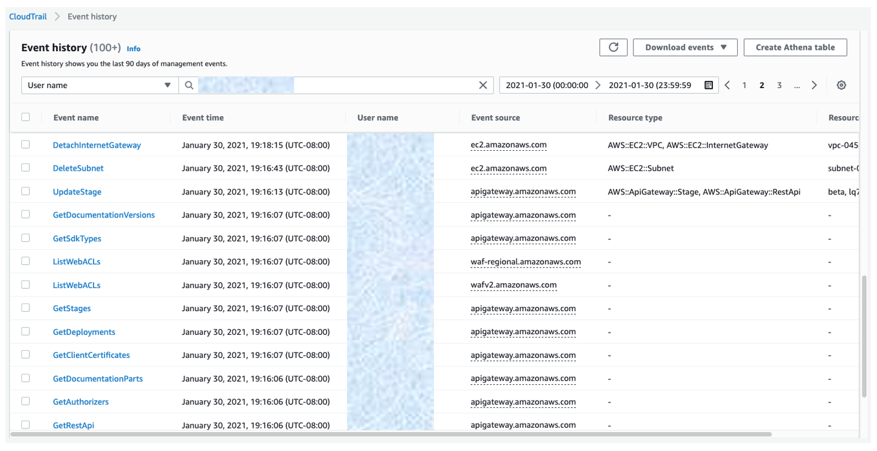This screenshot has height=451, width=877.
Task: Check the UpdateStage event row
Action: tap(26, 191)
